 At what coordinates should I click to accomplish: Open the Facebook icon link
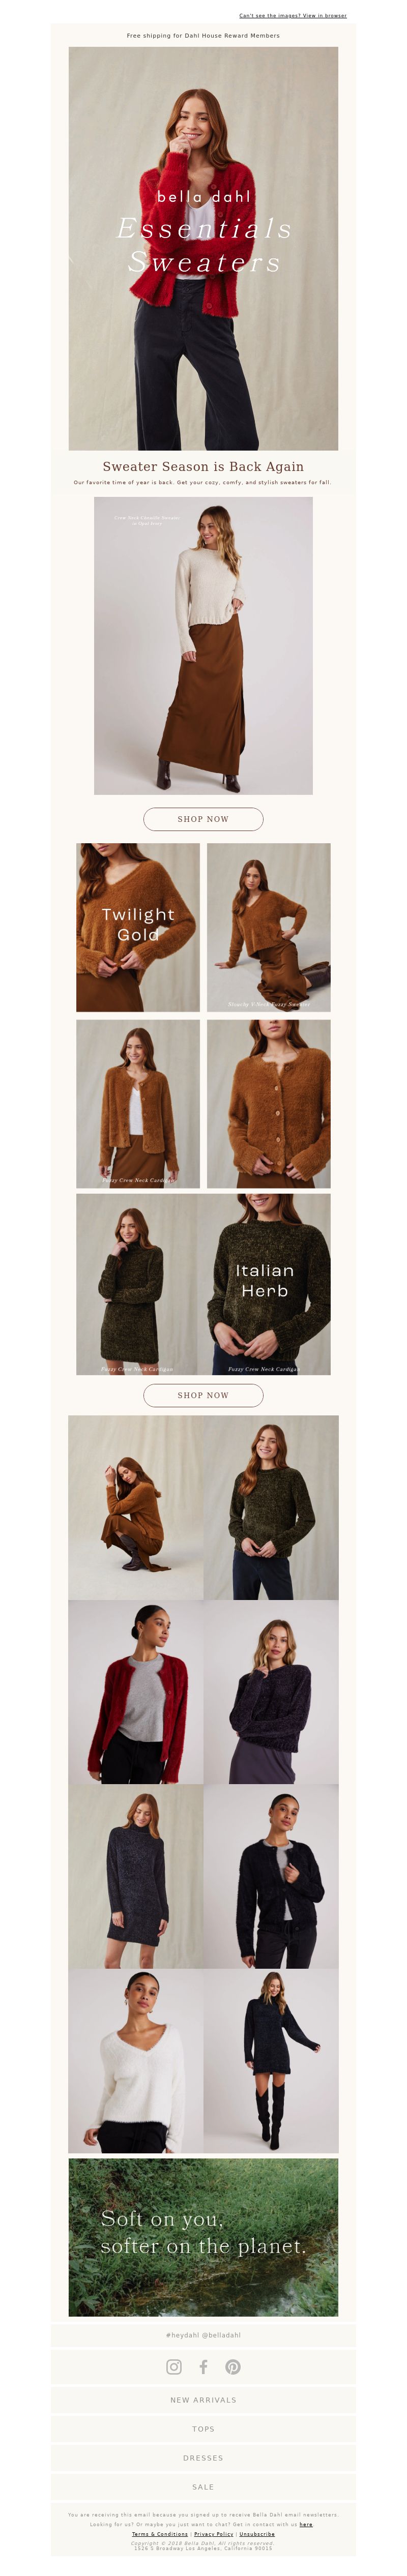coord(203,2366)
